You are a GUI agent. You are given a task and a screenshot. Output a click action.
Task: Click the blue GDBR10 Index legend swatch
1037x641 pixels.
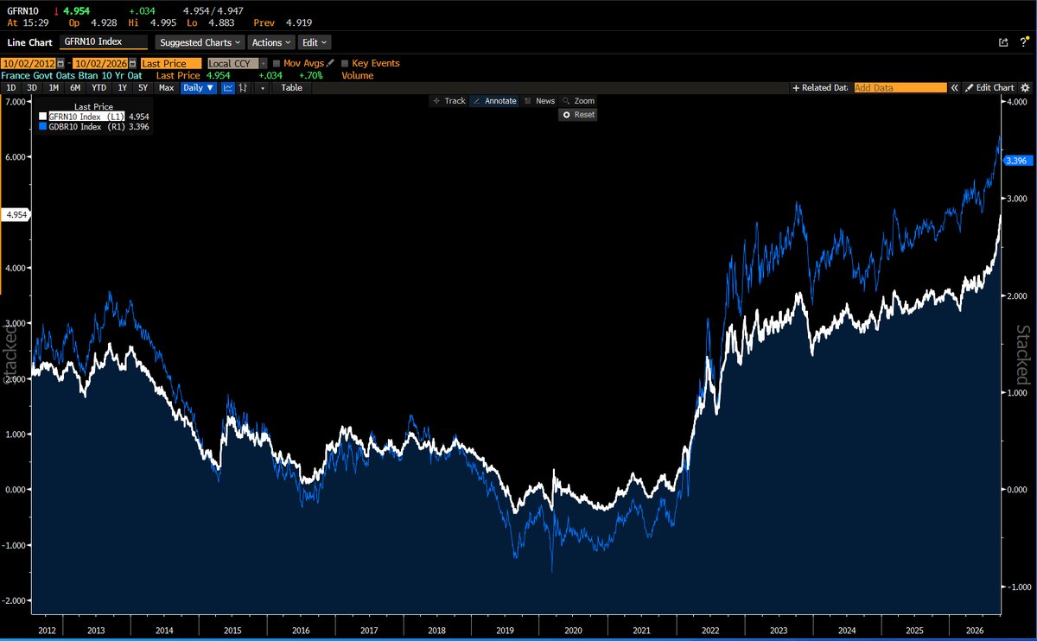click(x=43, y=127)
